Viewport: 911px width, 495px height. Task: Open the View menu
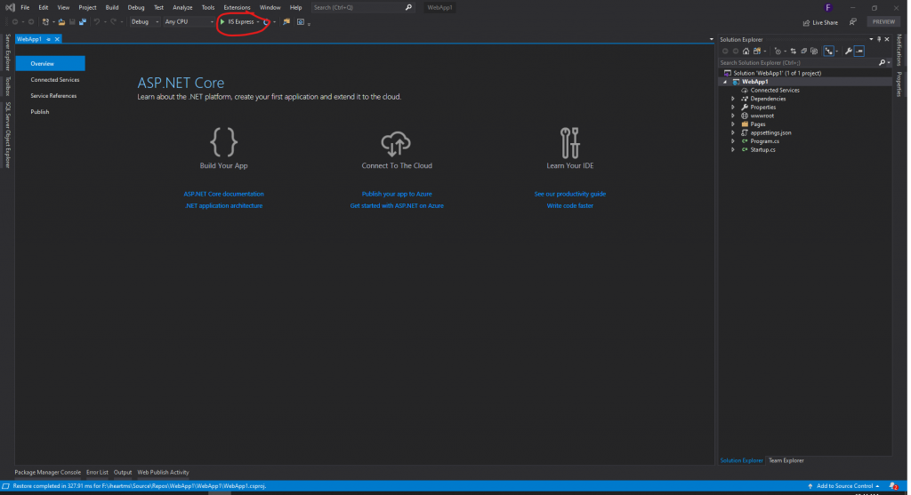(x=63, y=7)
